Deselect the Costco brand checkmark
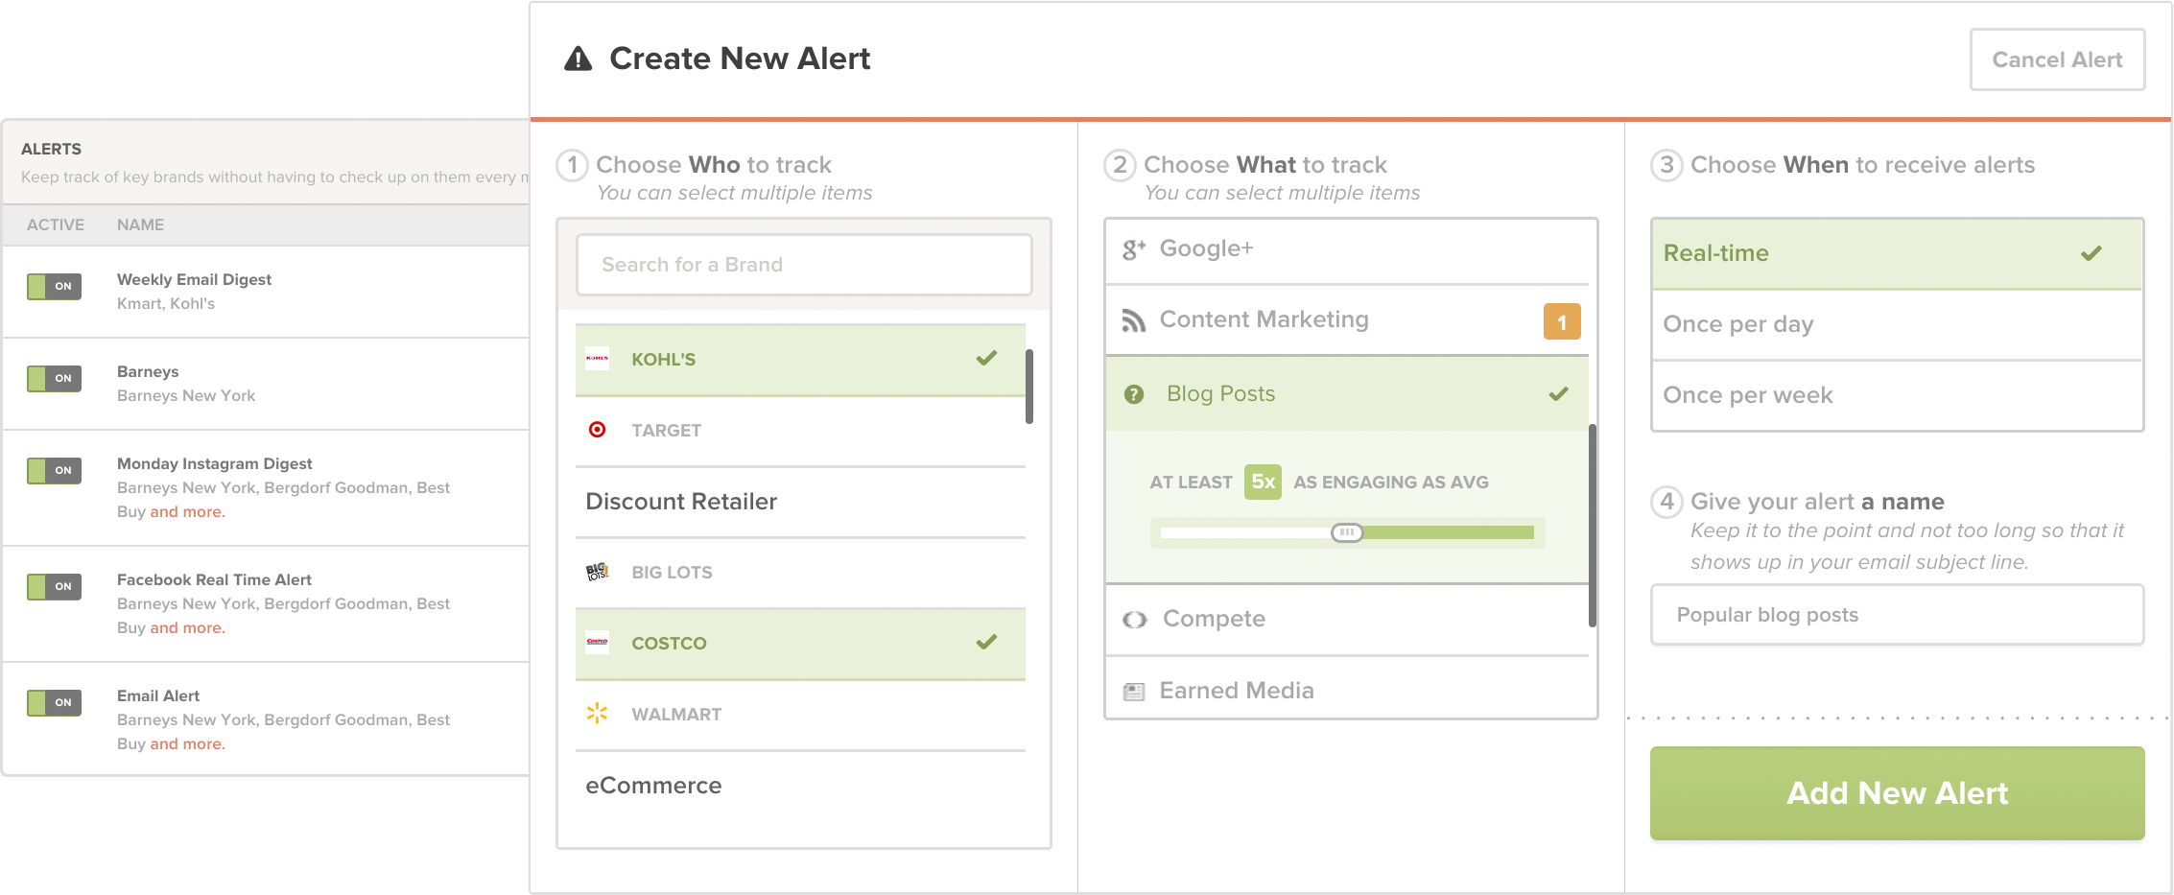The width and height of the screenshot is (2174, 895). [x=986, y=643]
